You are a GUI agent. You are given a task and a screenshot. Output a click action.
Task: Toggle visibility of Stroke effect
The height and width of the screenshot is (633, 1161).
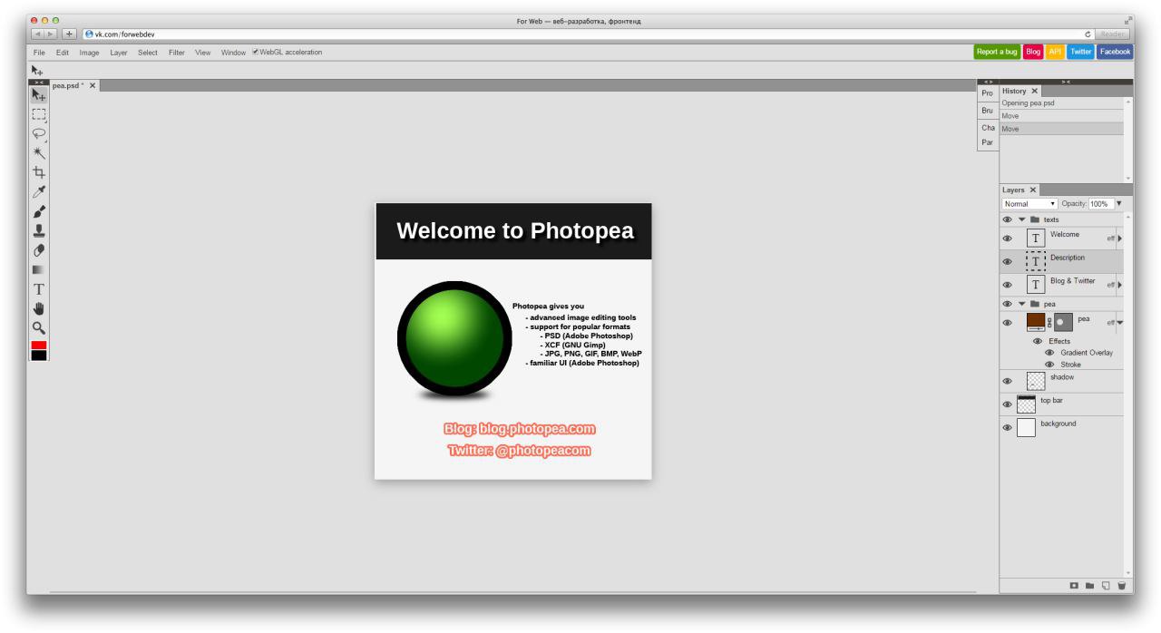click(1049, 365)
